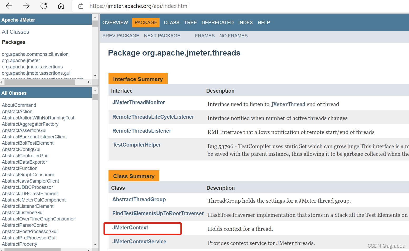View site info via the lock icon
Image resolution: width=409 pixels, height=251 pixels.
[81, 6]
